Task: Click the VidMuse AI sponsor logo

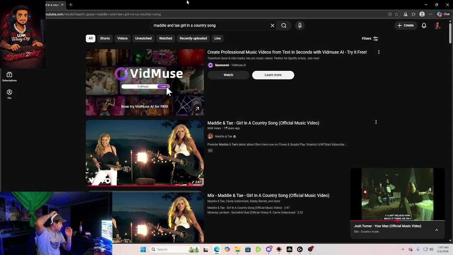Action: click(x=210, y=65)
